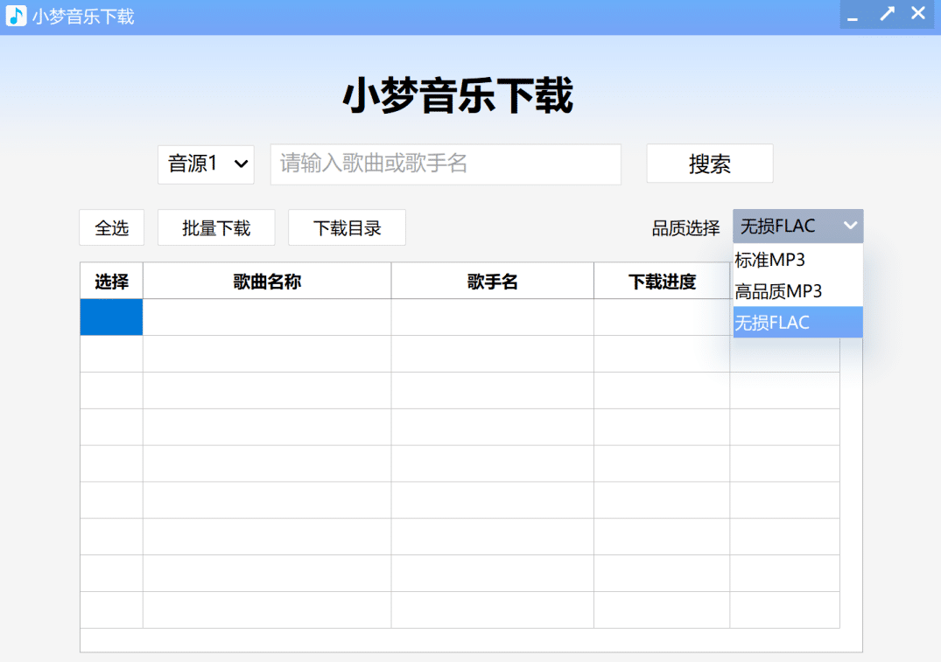The image size is (941, 662).
Task: Click the 全选 select-all button
Action: (111, 227)
